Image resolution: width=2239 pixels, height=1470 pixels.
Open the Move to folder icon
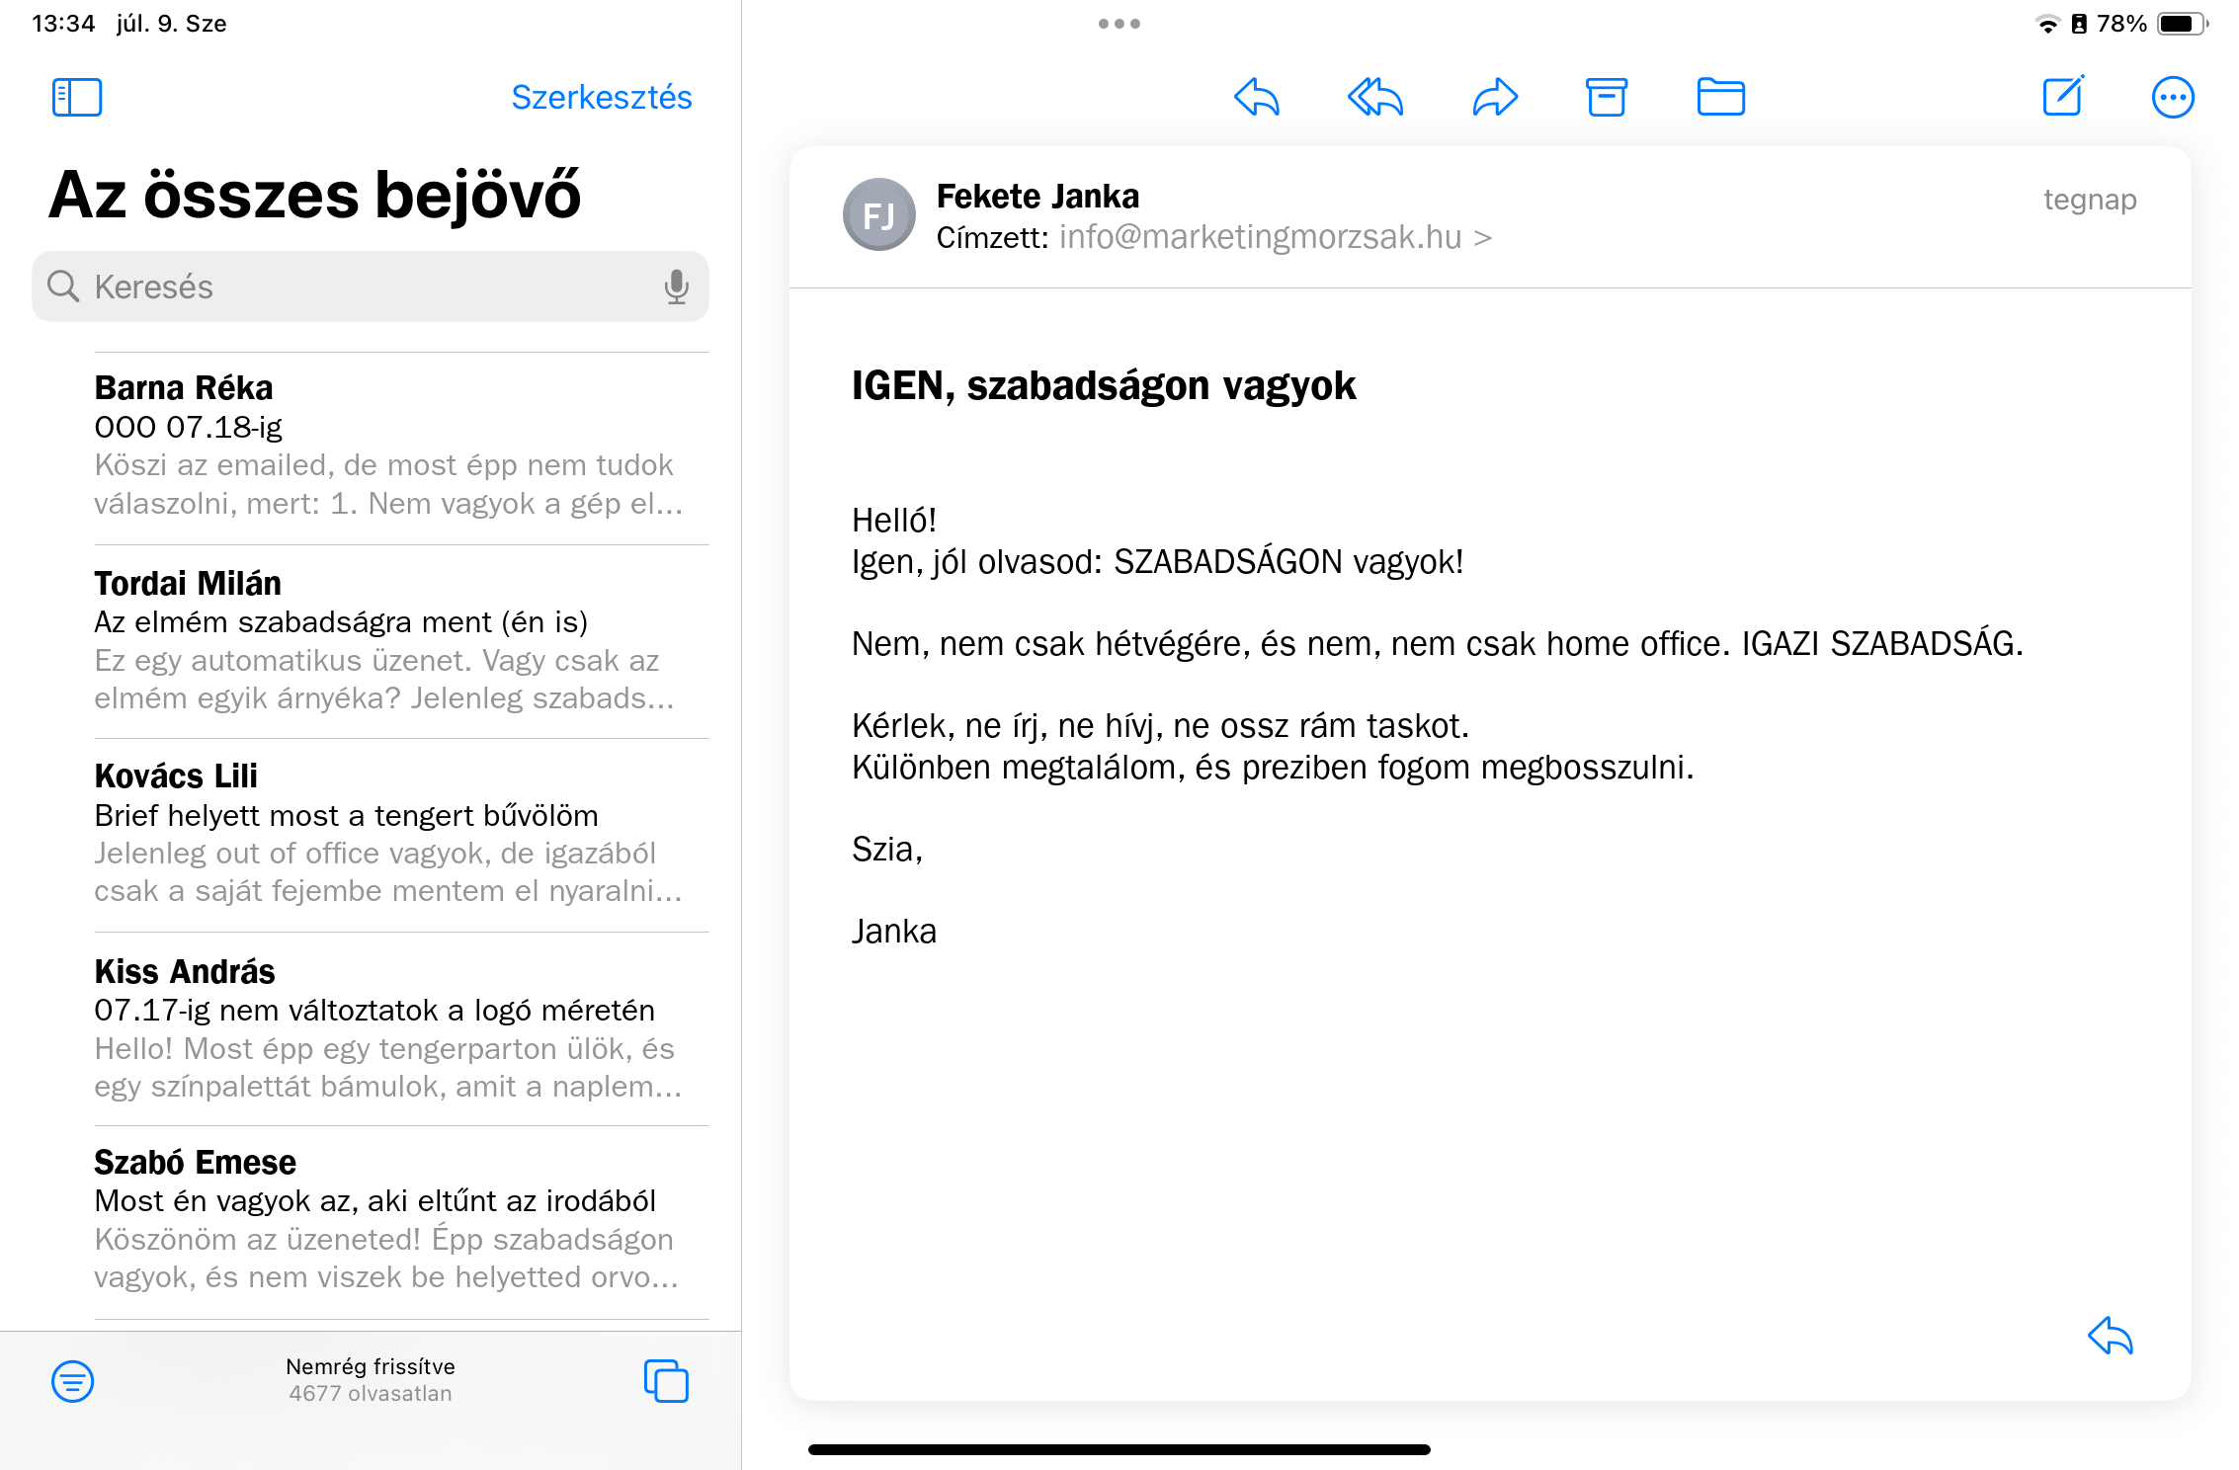coord(1720,97)
